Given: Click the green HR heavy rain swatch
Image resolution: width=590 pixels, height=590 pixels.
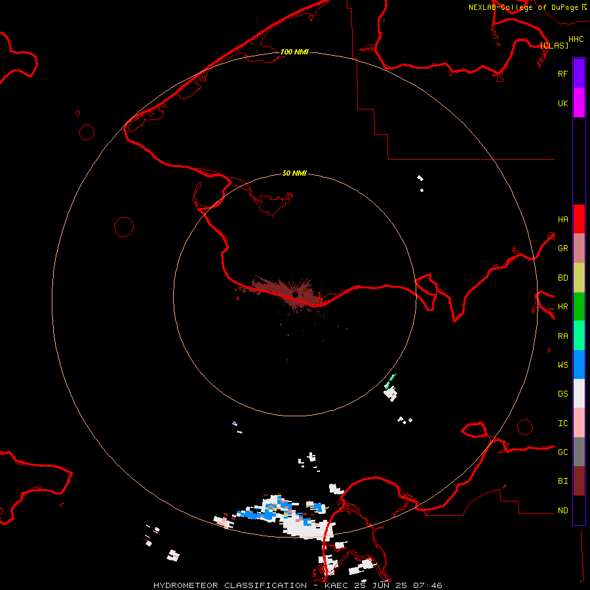Looking at the screenshot, I should tap(579, 307).
